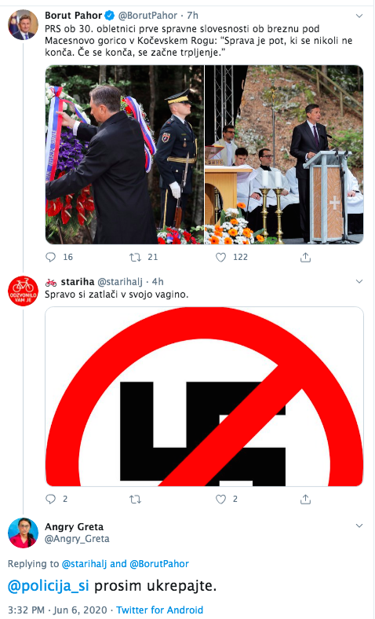Viewport: 375px width, 619px height.
Task: Open the podium speech photo
Action: [x=284, y=155]
